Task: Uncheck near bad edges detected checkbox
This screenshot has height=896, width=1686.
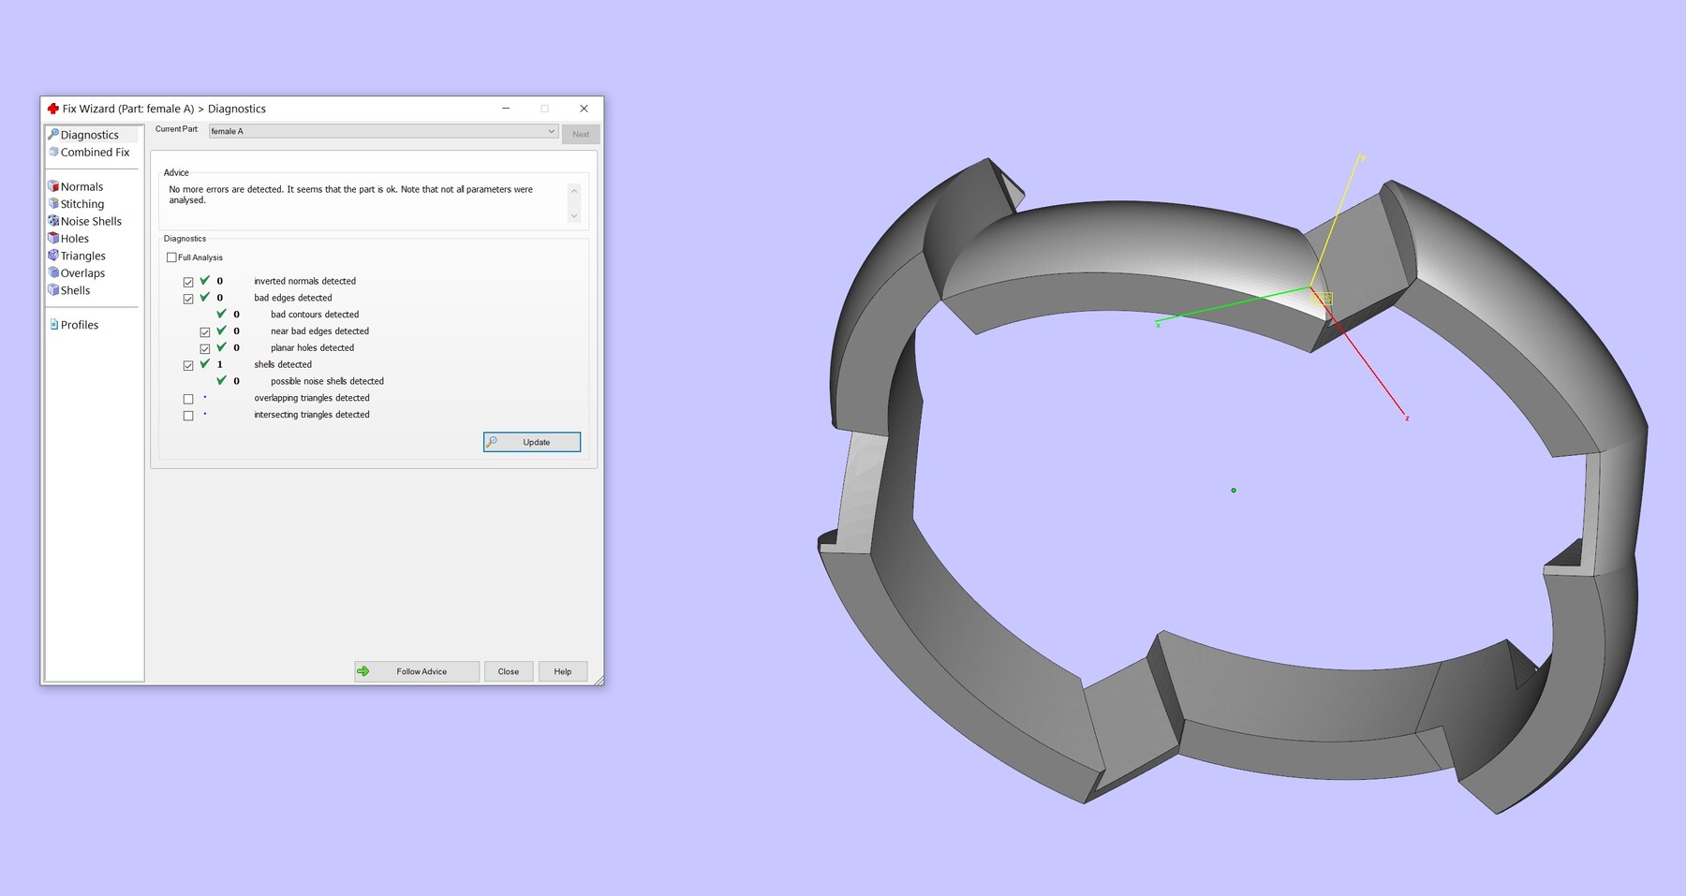Action: click(205, 332)
